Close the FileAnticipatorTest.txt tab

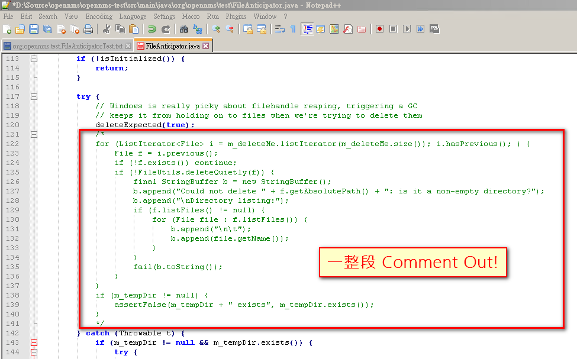(x=128, y=46)
